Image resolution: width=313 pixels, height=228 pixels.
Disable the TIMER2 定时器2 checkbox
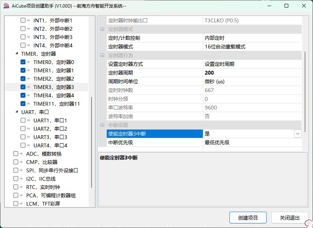23,79
